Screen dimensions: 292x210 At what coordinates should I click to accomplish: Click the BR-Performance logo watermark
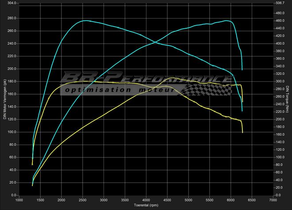pyautogui.click(x=146, y=77)
